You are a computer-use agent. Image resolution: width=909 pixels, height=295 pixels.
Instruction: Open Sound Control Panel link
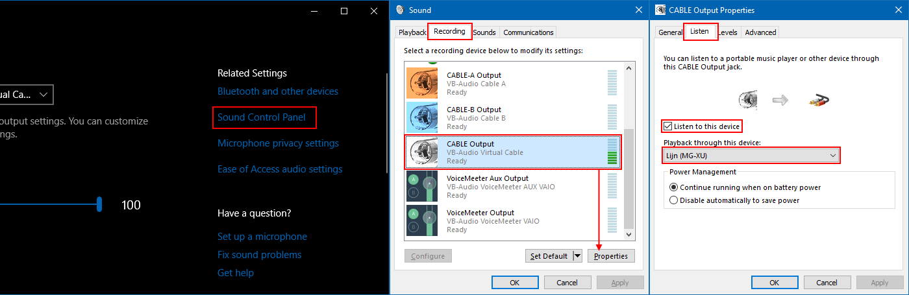click(260, 117)
